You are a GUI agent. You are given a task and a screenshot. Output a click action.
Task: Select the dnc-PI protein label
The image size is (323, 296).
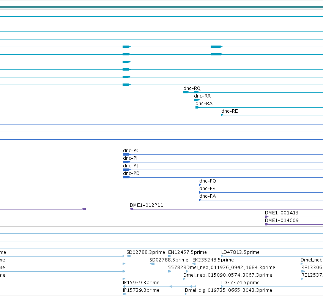click(130, 158)
